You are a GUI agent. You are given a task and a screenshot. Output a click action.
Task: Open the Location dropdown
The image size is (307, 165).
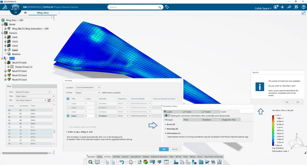[88, 87]
